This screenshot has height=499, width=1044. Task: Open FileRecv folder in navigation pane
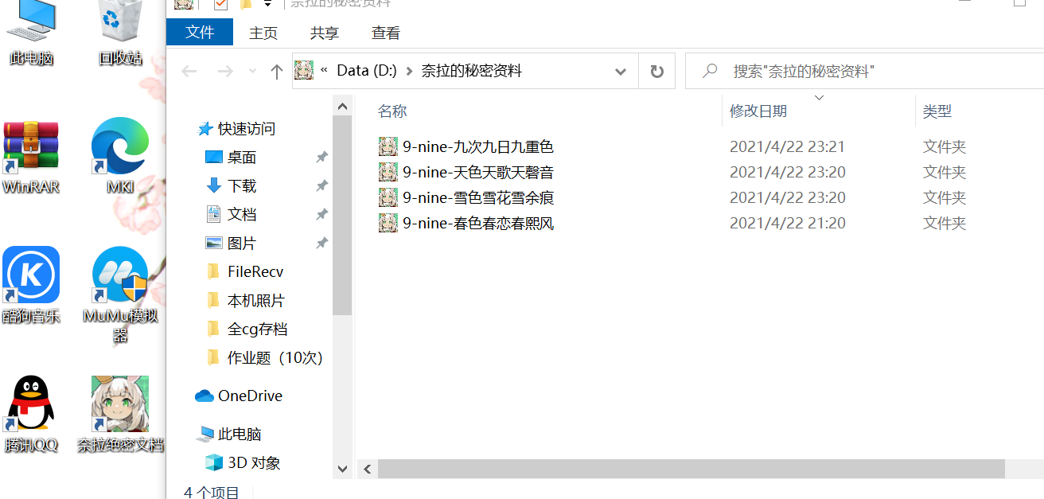[x=255, y=272]
